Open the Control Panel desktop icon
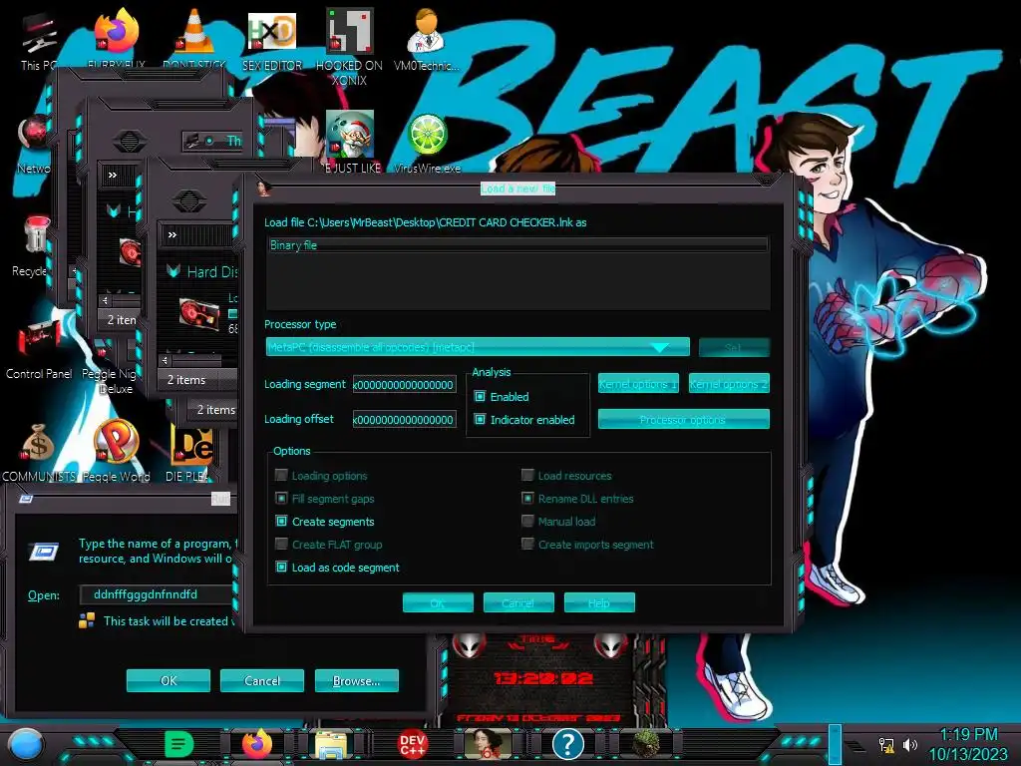 click(x=39, y=337)
